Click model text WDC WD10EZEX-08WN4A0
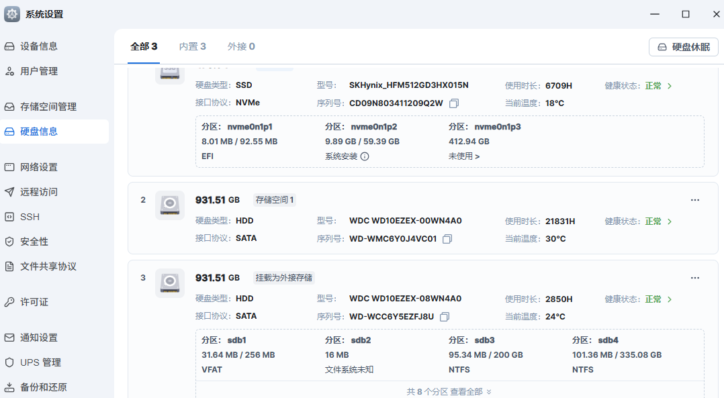 pos(406,299)
